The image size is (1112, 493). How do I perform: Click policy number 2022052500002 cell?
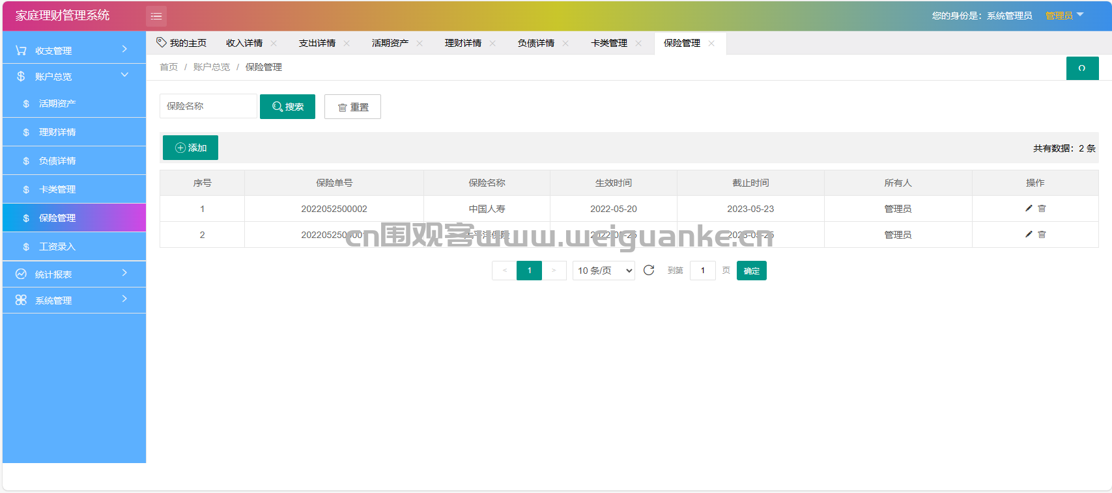[x=334, y=209]
